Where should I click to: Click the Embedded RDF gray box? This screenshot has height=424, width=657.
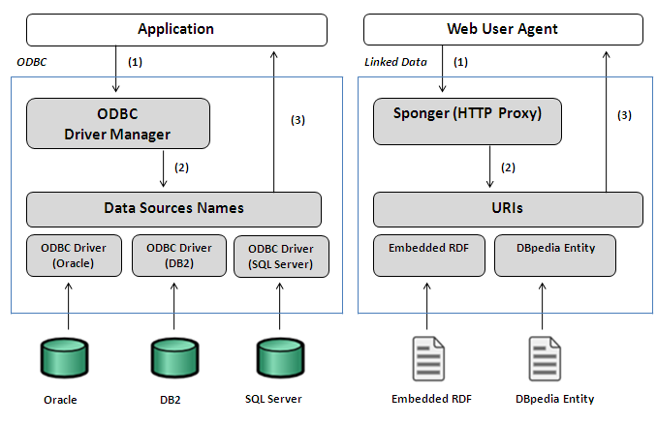(x=429, y=256)
